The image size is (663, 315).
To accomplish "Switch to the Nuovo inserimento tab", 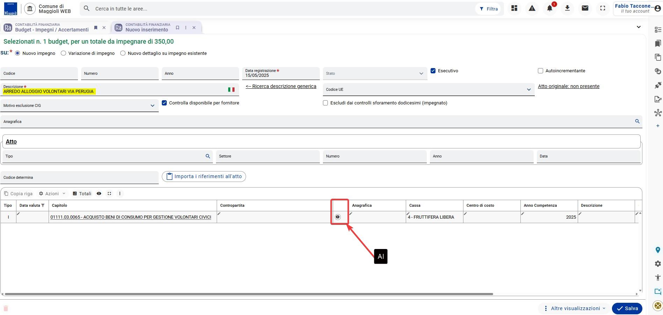I will click(147, 27).
